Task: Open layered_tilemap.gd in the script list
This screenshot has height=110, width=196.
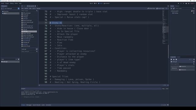Action: tap(28, 28)
